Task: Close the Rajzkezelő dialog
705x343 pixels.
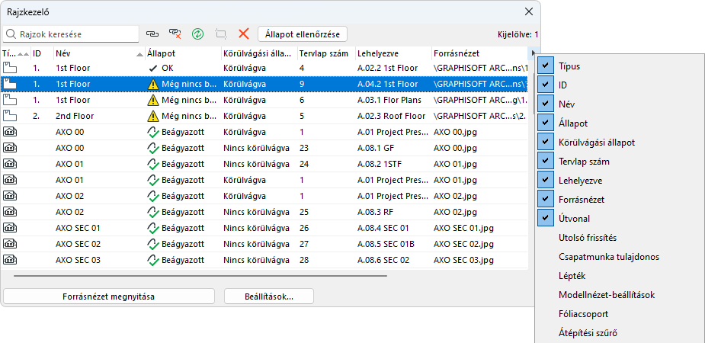Action: tap(529, 12)
